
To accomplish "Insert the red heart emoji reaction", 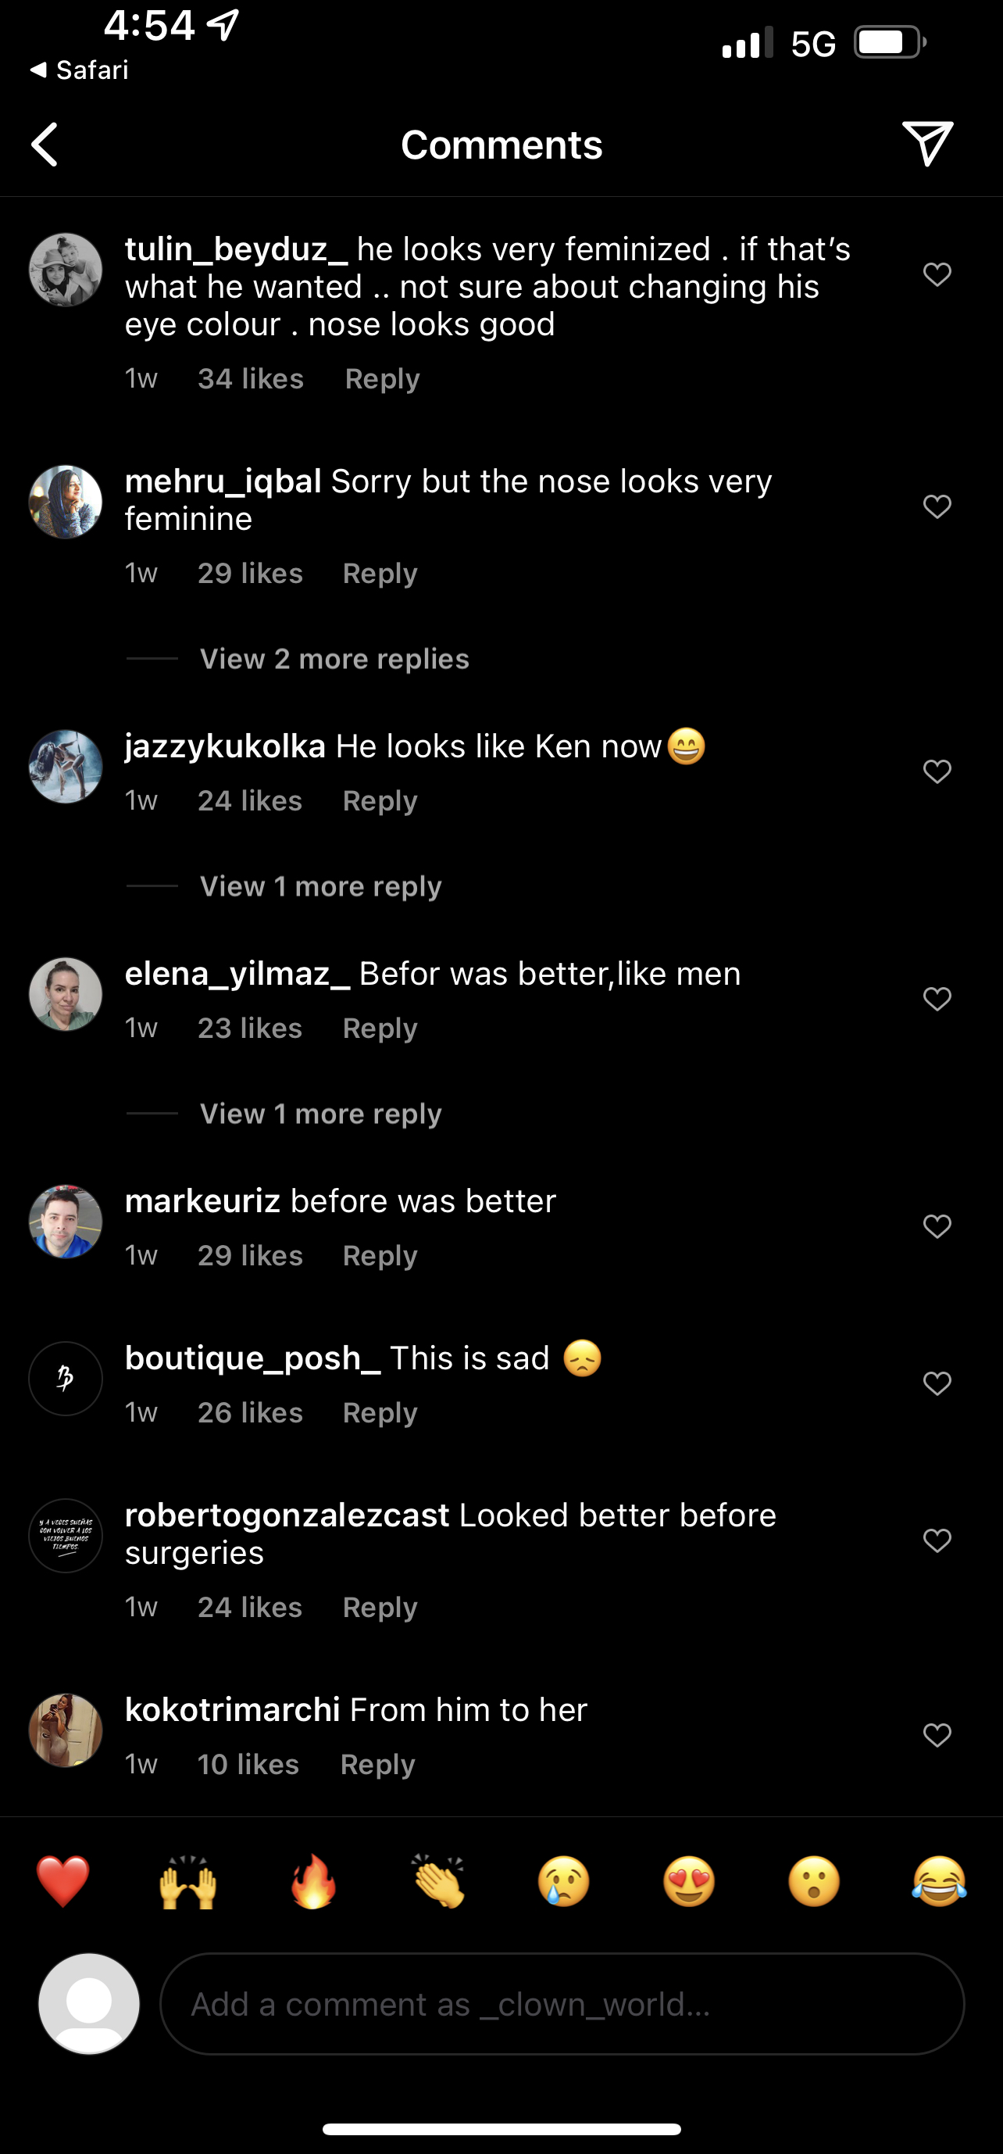I will (x=62, y=1881).
